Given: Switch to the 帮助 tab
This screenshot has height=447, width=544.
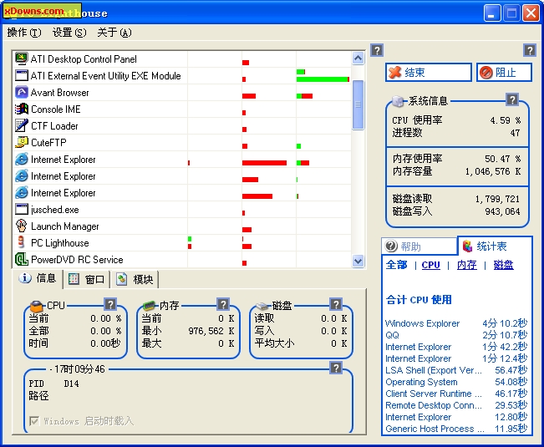Looking at the screenshot, I should click(419, 246).
